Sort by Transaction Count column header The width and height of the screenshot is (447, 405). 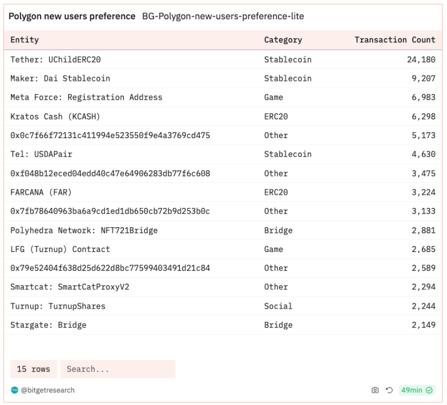[395, 40]
